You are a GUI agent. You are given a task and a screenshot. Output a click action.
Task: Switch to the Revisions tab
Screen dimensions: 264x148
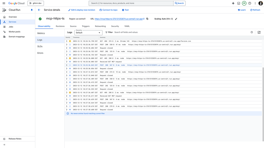(60, 26)
